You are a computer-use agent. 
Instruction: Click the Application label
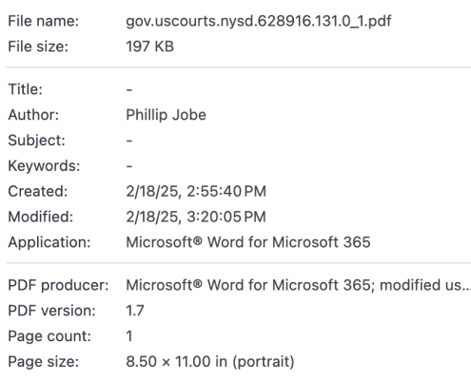tap(49, 242)
